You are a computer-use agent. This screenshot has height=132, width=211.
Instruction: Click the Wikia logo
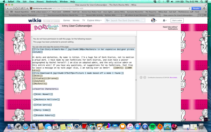point(35,20)
